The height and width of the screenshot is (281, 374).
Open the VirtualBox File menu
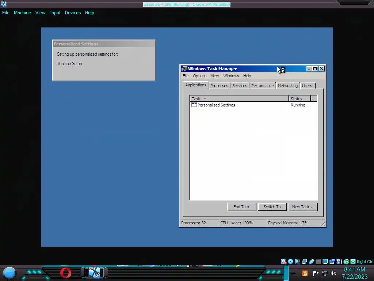(x=6, y=13)
